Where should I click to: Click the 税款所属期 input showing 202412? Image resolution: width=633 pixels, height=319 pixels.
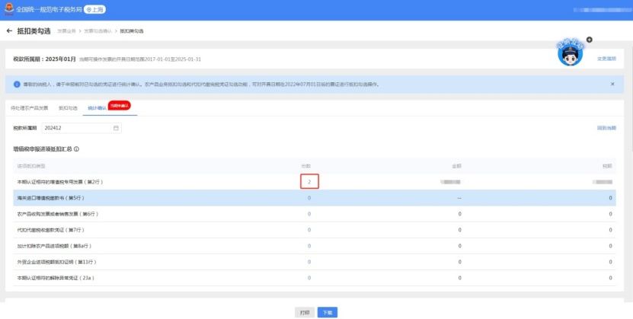(x=76, y=128)
